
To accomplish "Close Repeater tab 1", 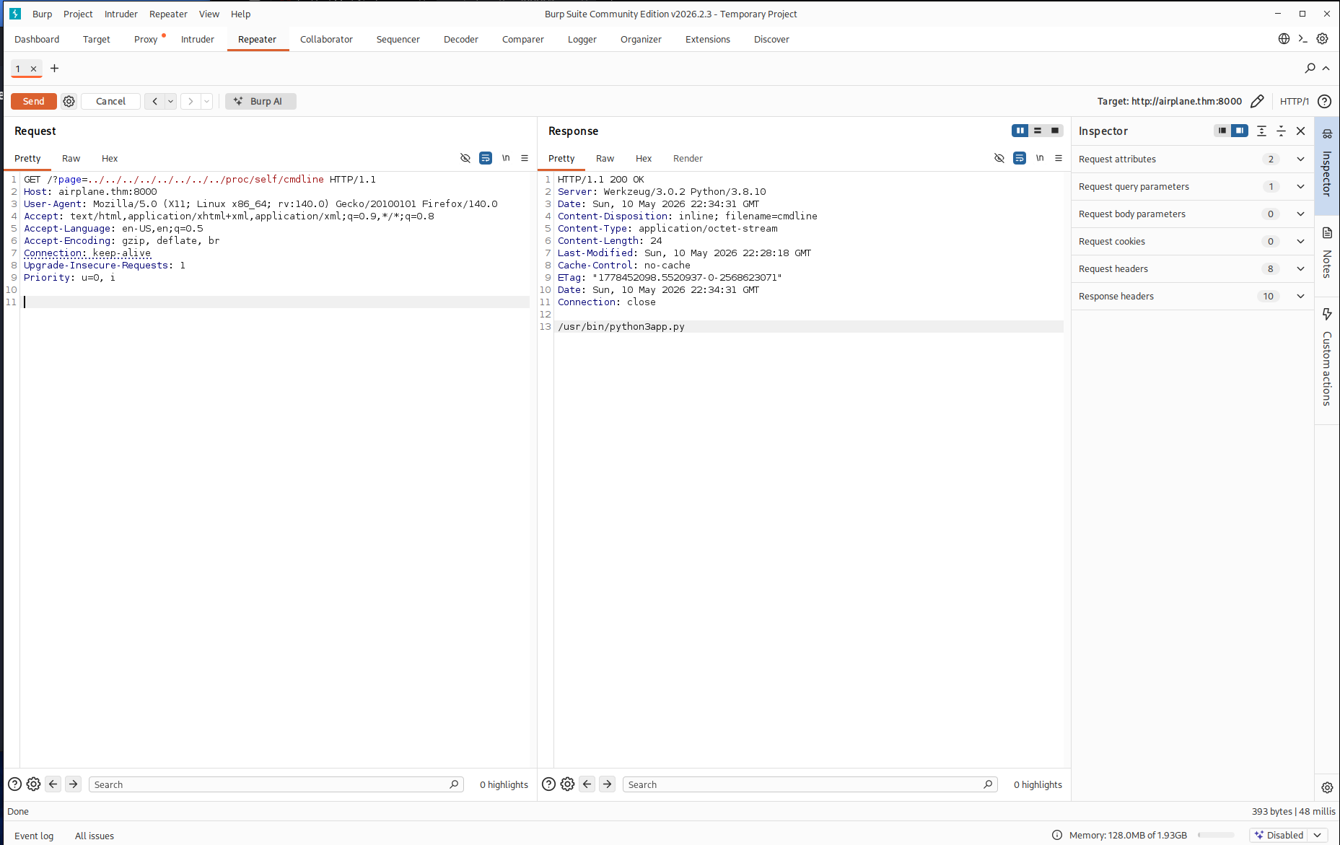I will [33, 69].
